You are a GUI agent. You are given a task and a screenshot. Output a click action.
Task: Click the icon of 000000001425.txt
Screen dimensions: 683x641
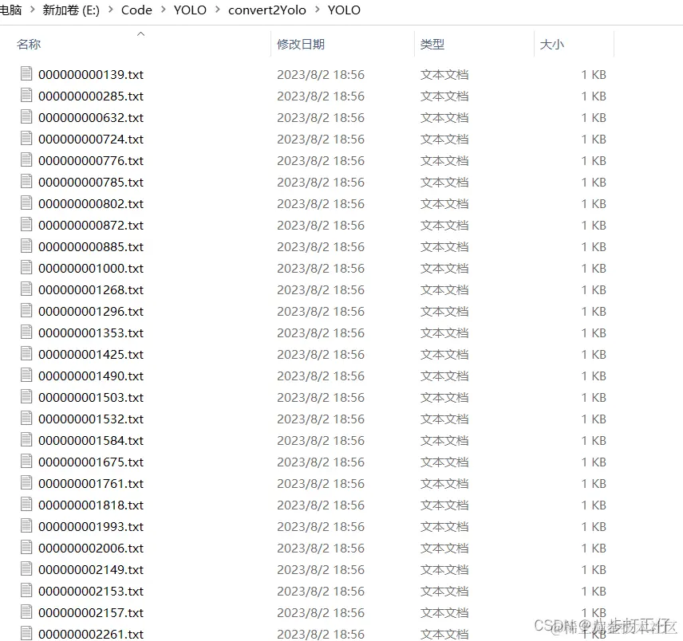click(x=26, y=353)
